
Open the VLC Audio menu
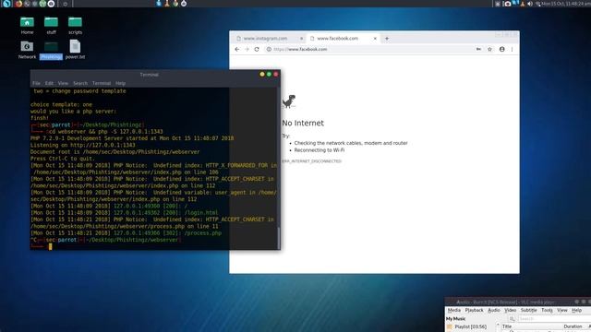click(x=494, y=310)
